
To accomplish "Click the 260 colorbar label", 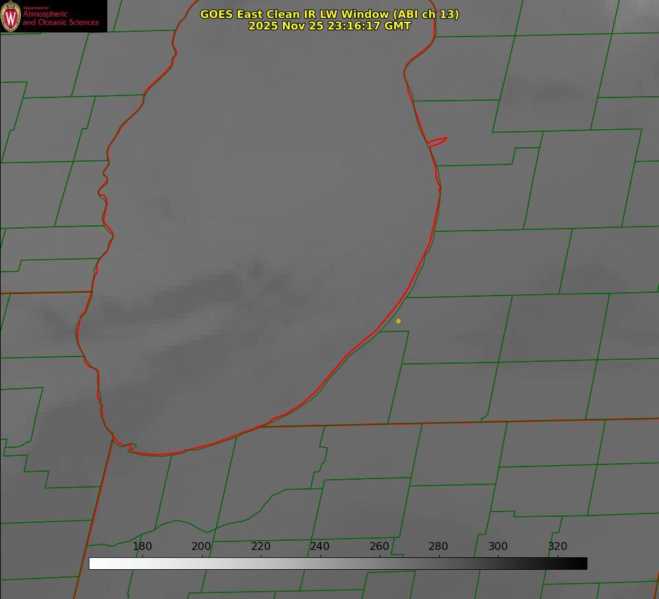I will click(x=379, y=546).
